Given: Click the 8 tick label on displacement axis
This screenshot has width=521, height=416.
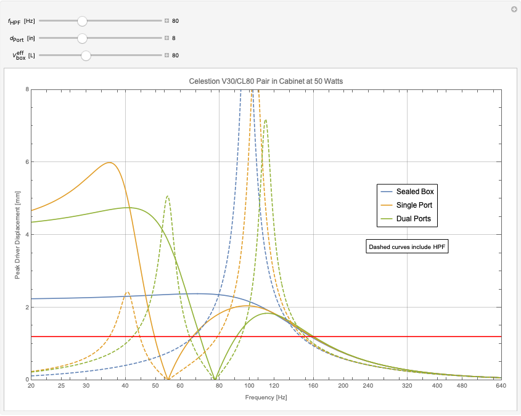Looking at the screenshot, I should (x=27, y=89).
